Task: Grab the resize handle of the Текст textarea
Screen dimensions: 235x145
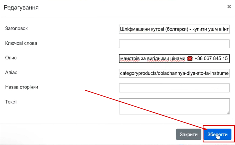Action: click(x=228, y=112)
